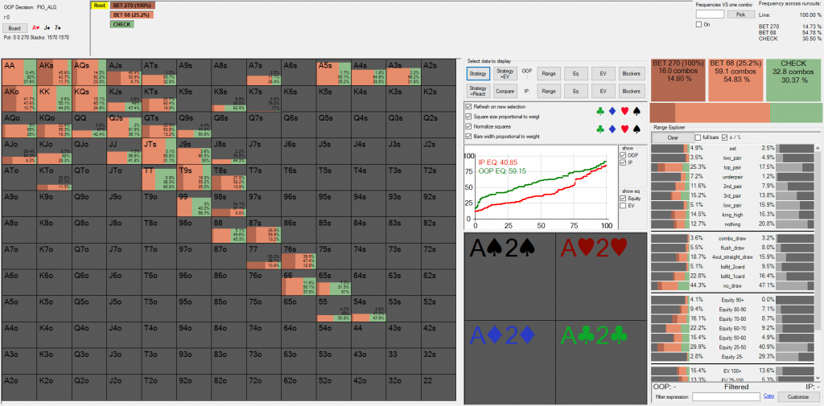The width and height of the screenshot is (824, 406).
Task: Select the CHECK node in the decision tree
Action: coord(122,24)
